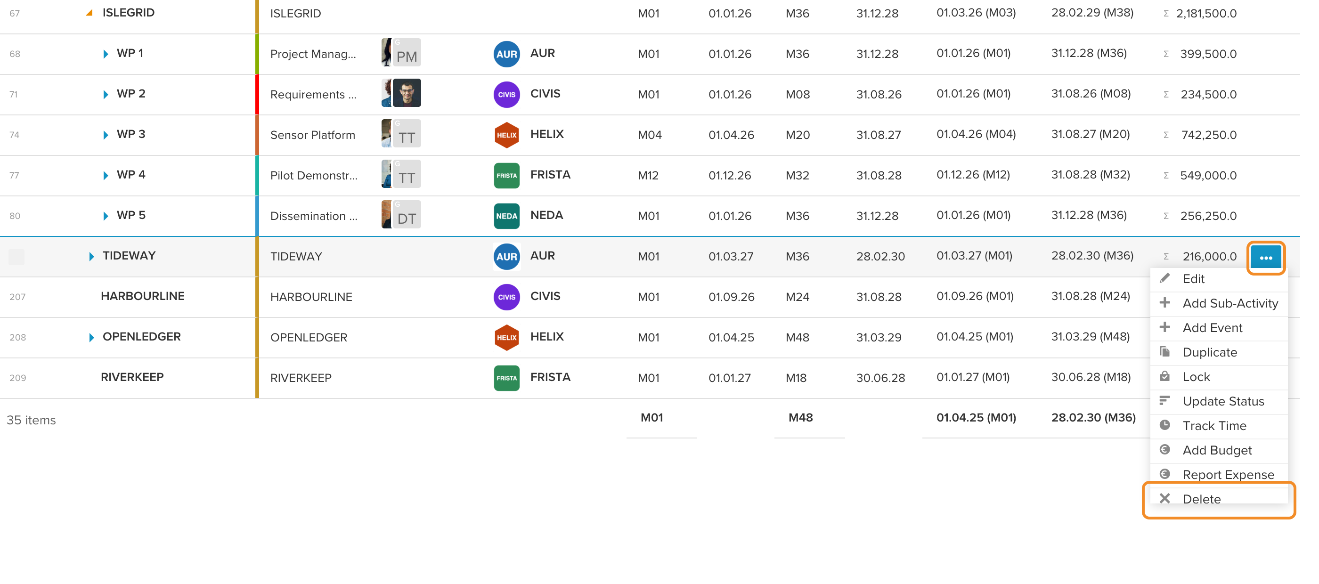Click the CIVIS logo on HARBOURLINE row

click(506, 297)
